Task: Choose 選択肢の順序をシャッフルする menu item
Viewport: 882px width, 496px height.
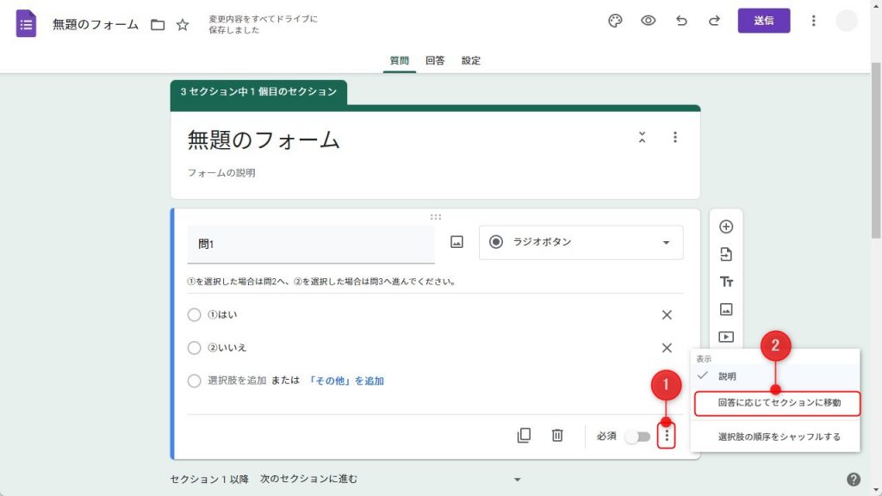Action: (x=775, y=437)
